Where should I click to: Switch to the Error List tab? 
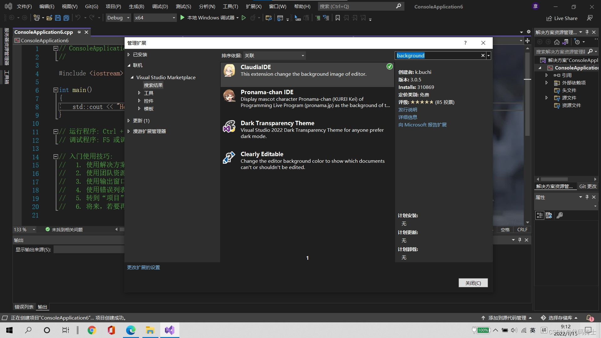pyautogui.click(x=24, y=307)
